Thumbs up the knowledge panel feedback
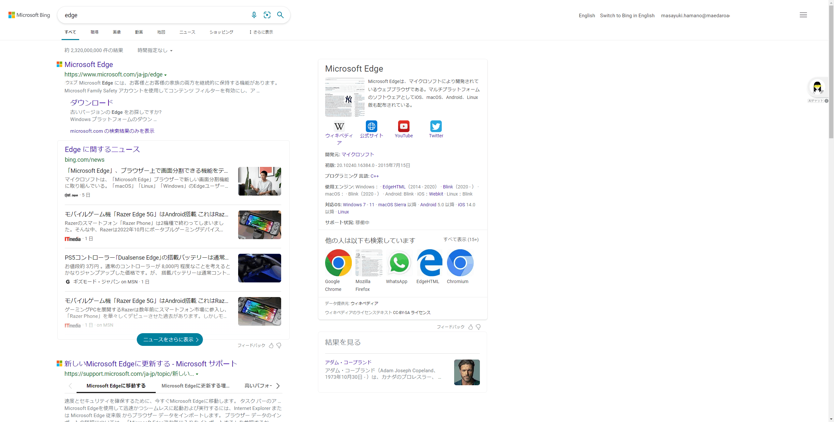834x422 pixels. [x=470, y=327]
